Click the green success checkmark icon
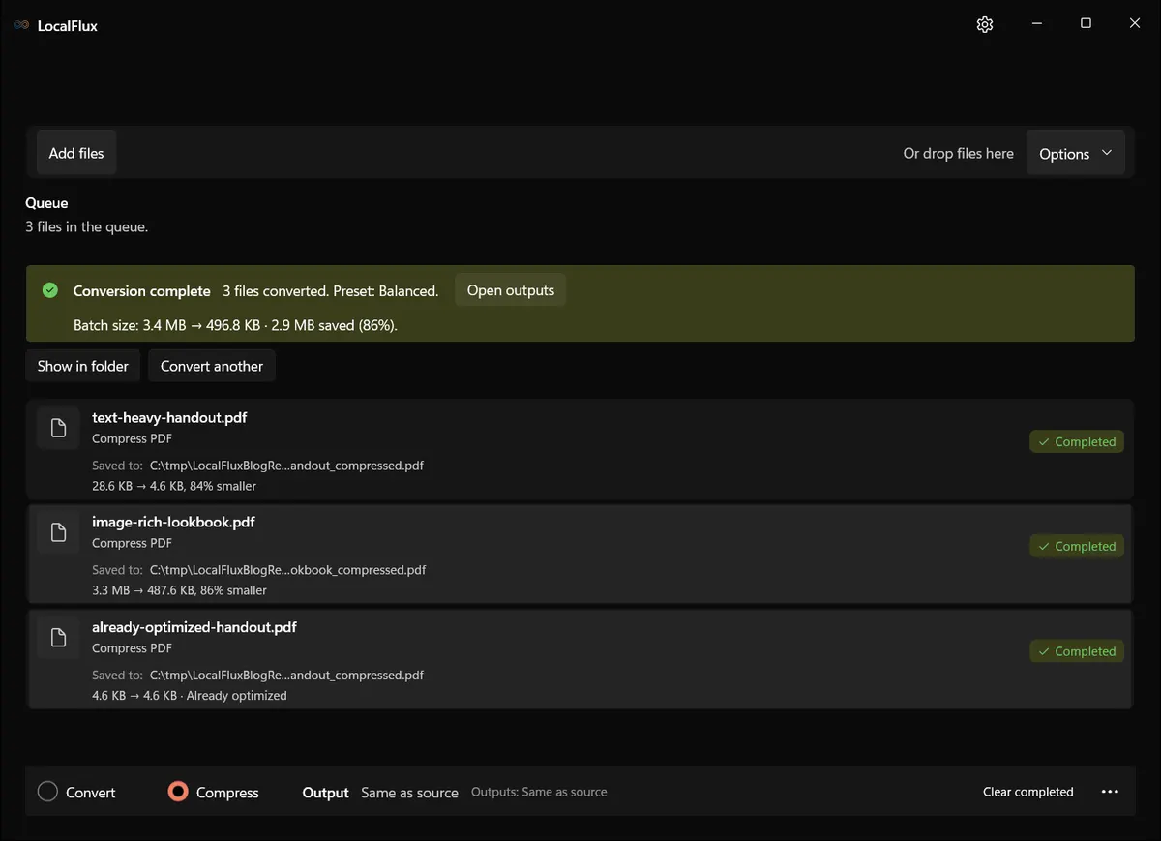Viewport: 1161px width, 841px height. 50,290
